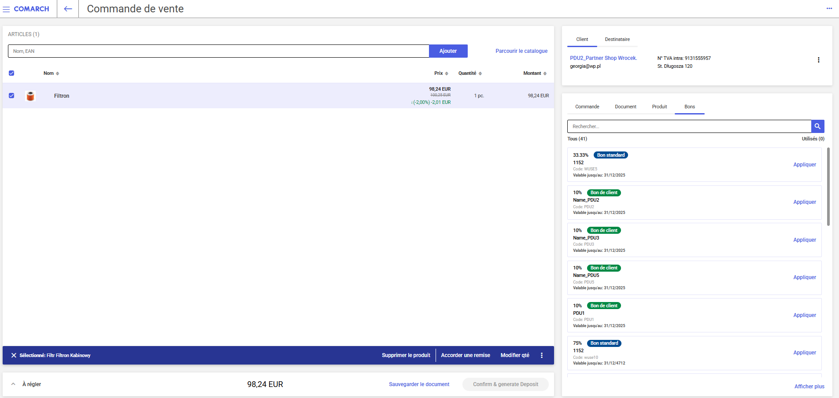
Task: Open the client card kebab menu
Action: tap(818, 60)
